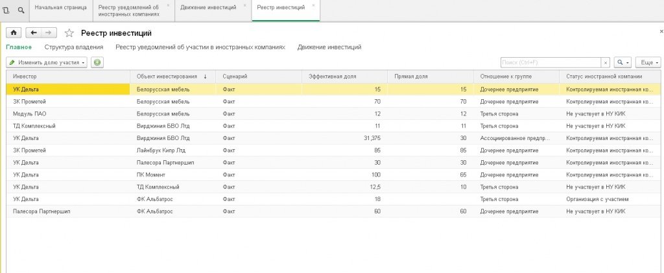Close the Движение инвестиций tab
This screenshot has height=273, width=664.
click(x=244, y=5)
